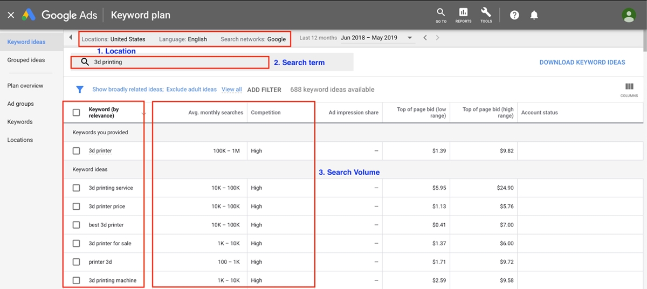Click Show broadly related ideas filter
The image size is (647, 289).
(128, 90)
